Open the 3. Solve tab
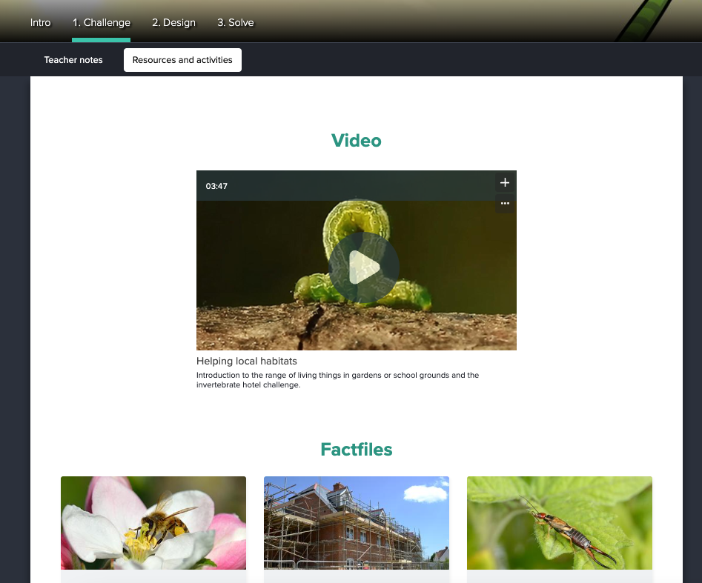This screenshot has width=702, height=583. pos(235,22)
